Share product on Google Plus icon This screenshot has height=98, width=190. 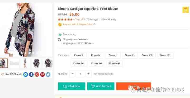(x=37, y=74)
